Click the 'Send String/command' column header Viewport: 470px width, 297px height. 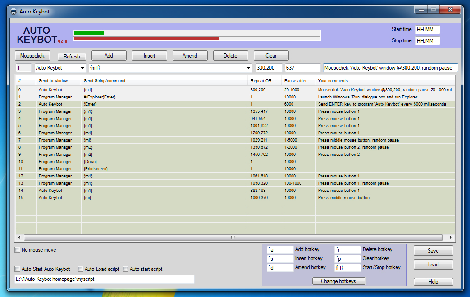coord(164,81)
